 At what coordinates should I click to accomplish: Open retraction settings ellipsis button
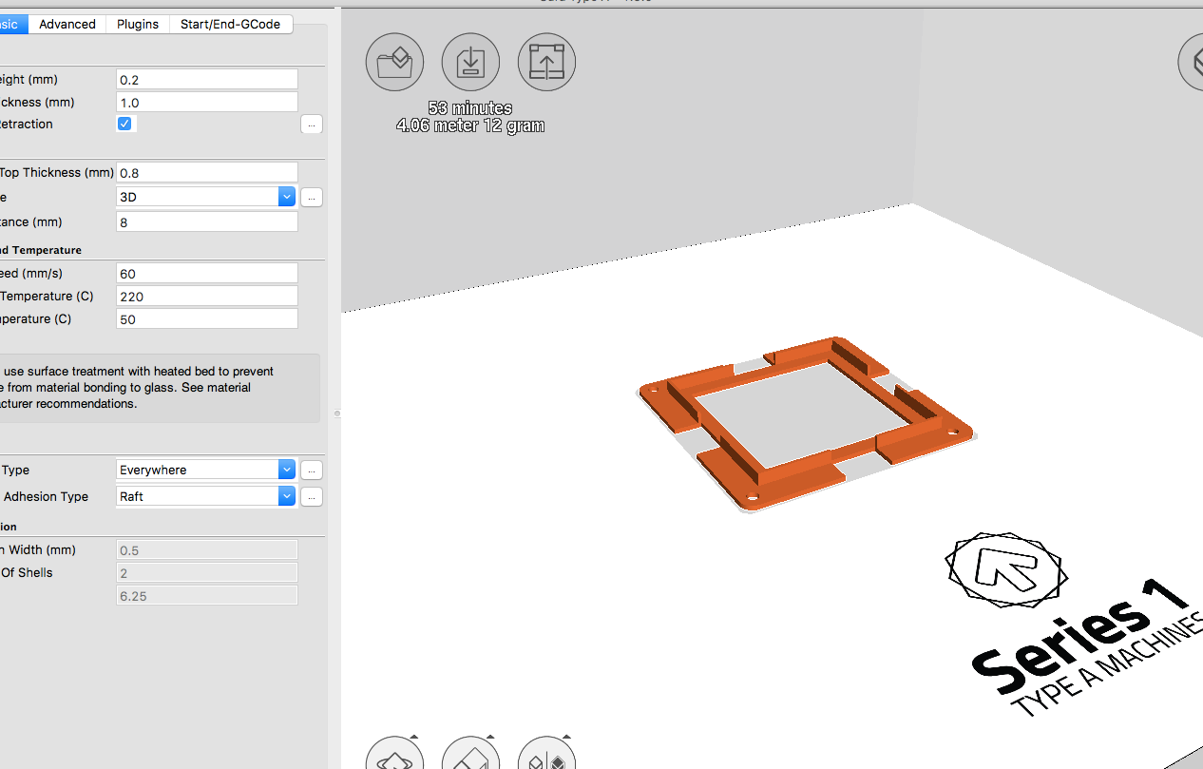pos(312,125)
